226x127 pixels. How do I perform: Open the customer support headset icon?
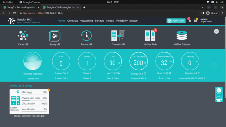219,99
